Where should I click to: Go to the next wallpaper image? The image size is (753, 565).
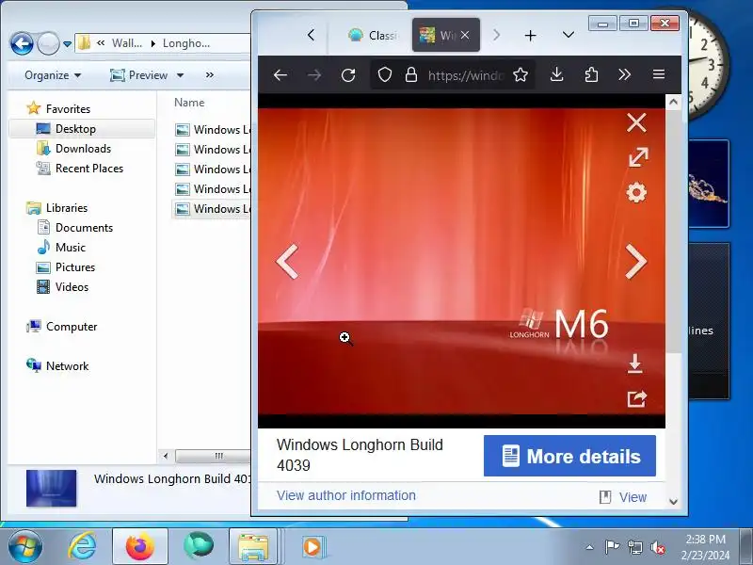636,262
